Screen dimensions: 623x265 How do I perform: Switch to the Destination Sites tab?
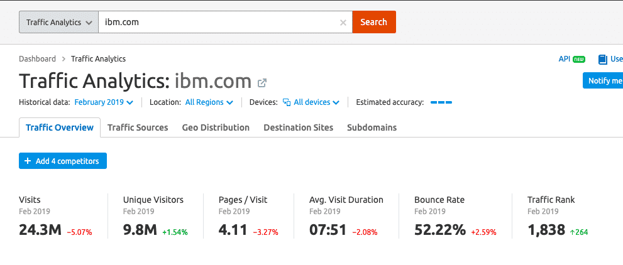coord(299,127)
